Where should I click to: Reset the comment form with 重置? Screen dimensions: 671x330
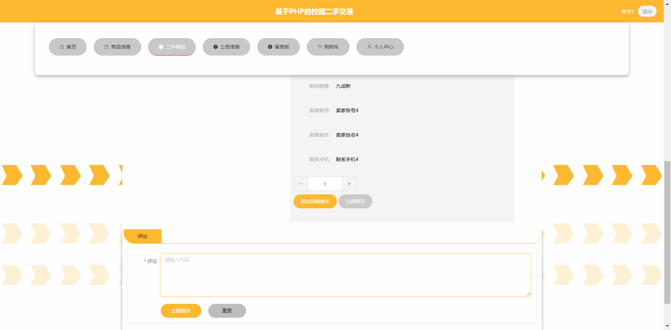[227, 311]
